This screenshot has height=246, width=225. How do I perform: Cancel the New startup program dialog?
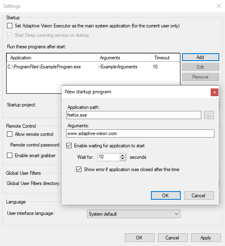(199, 196)
